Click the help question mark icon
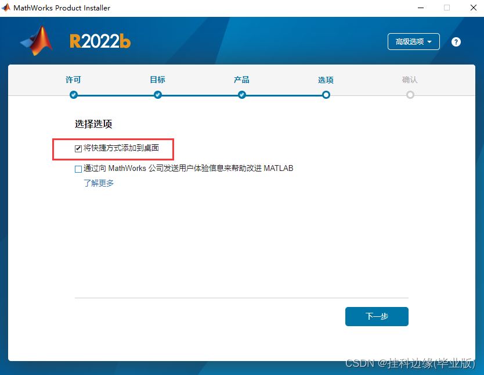The image size is (484, 375). tap(456, 42)
